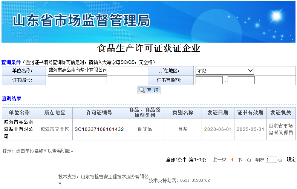Focus the 证书编号 text box
The height and width of the screenshot is (189, 297).
point(77,80)
